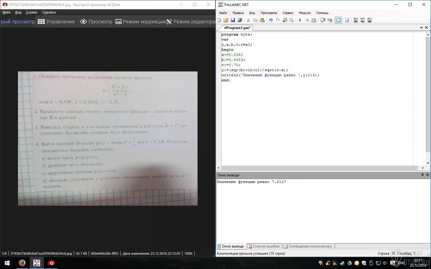Click the '600x449x24b JPEG' status bar entry
Screen dimensions: 431x269
click(x=104, y=253)
